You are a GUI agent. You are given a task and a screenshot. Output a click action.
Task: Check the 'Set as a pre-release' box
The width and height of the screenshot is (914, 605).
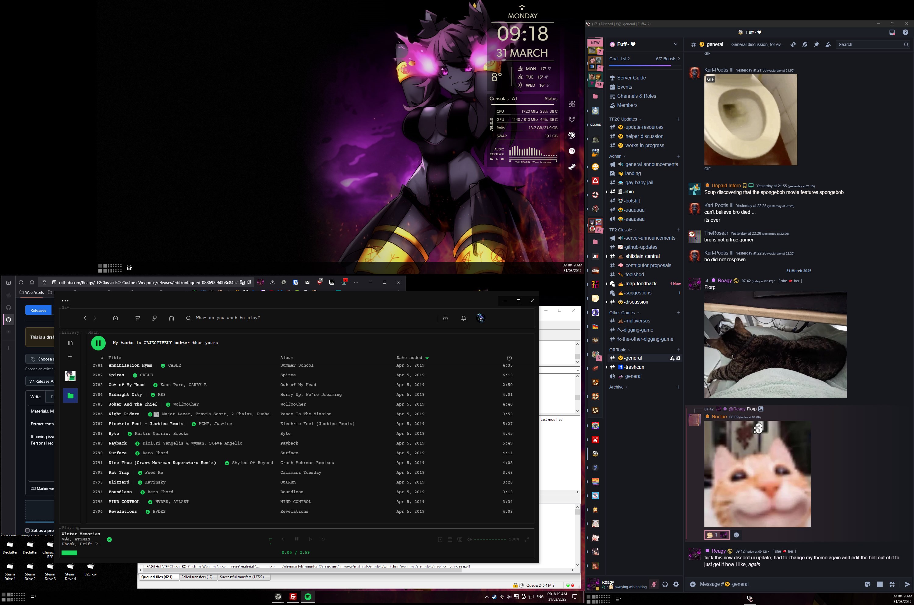pyautogui.click(x=27, y=530)
